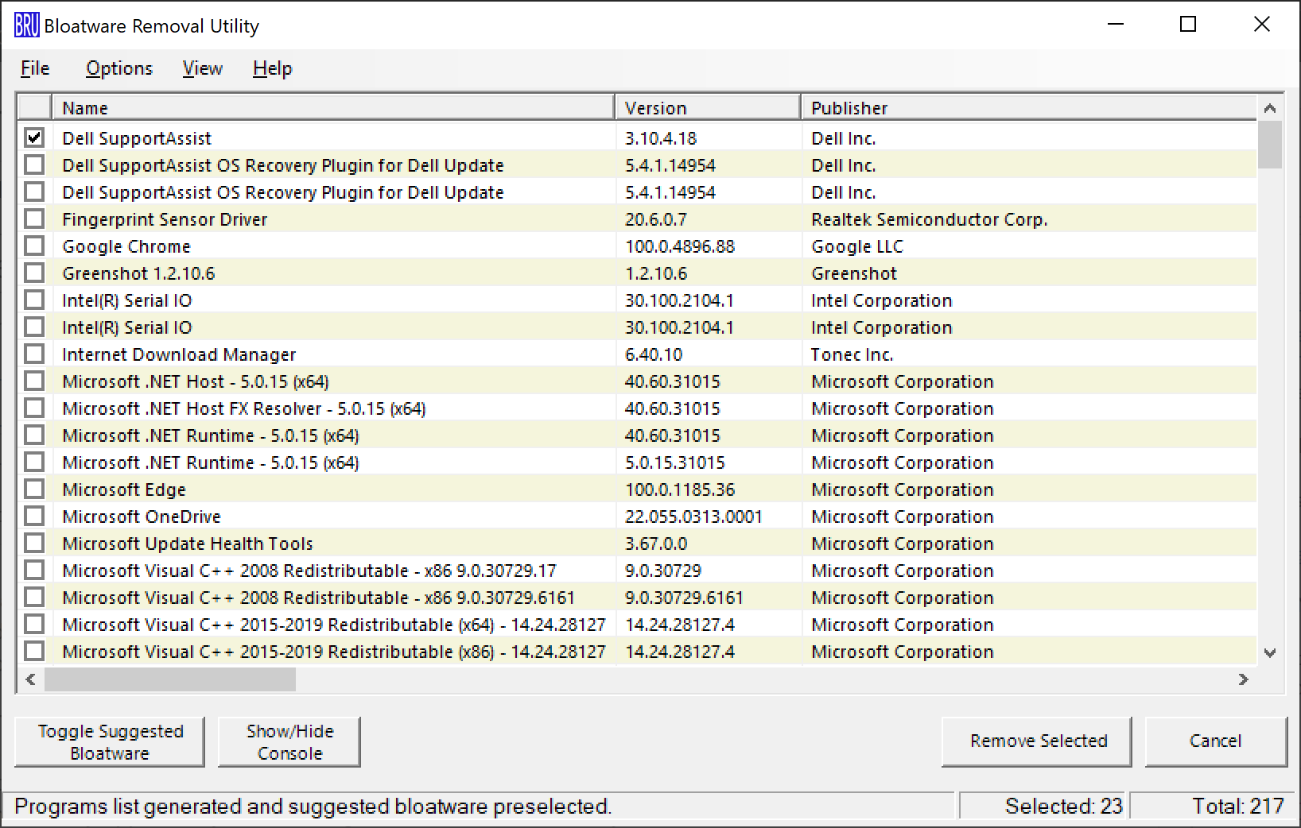Click the horizontal scrollbar left arrow
The height and width of the screenshot is (828, 1301).
point(30,679)
